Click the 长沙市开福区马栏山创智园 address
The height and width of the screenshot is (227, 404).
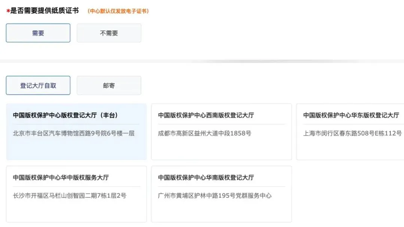[70, 196]
